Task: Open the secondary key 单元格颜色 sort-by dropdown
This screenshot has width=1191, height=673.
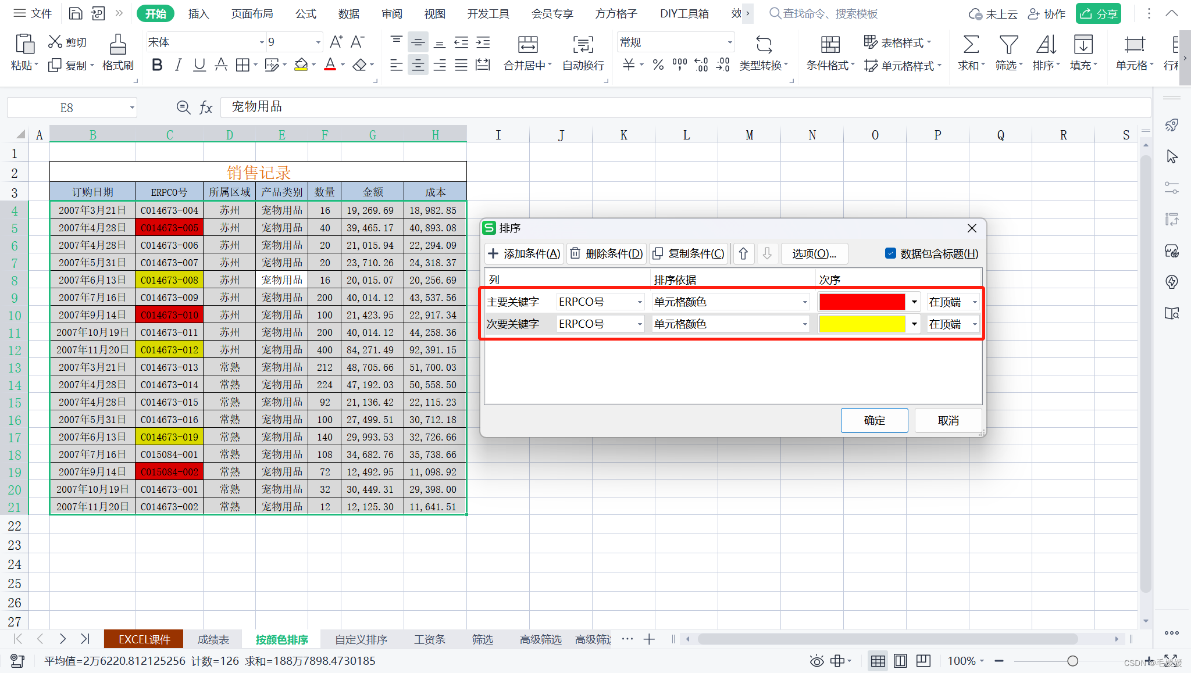Action: pos(805,324)
